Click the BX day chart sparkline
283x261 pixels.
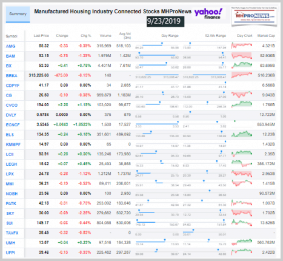tap(242, 65)
